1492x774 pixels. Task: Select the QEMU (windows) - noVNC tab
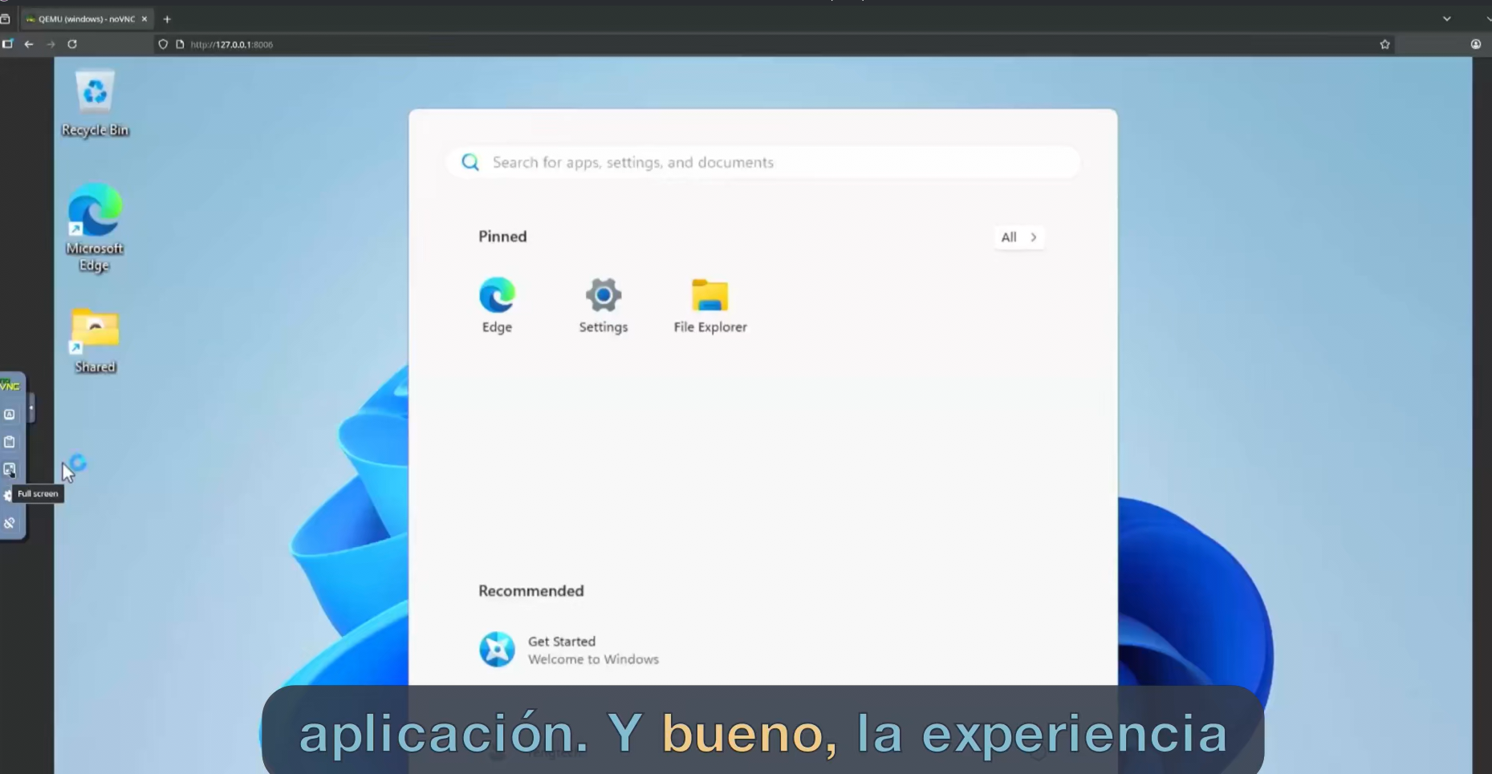coord(87,18)
